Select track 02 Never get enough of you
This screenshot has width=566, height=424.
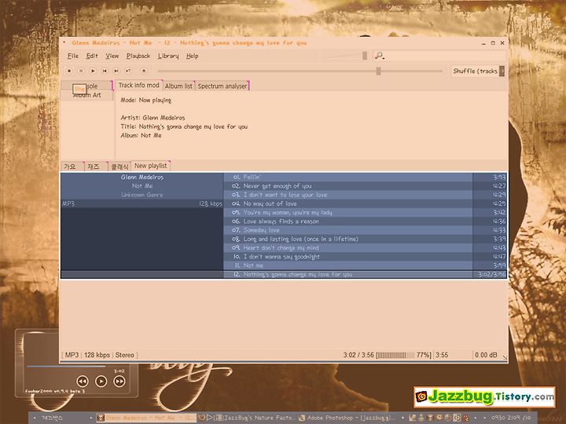coord(365,186)
